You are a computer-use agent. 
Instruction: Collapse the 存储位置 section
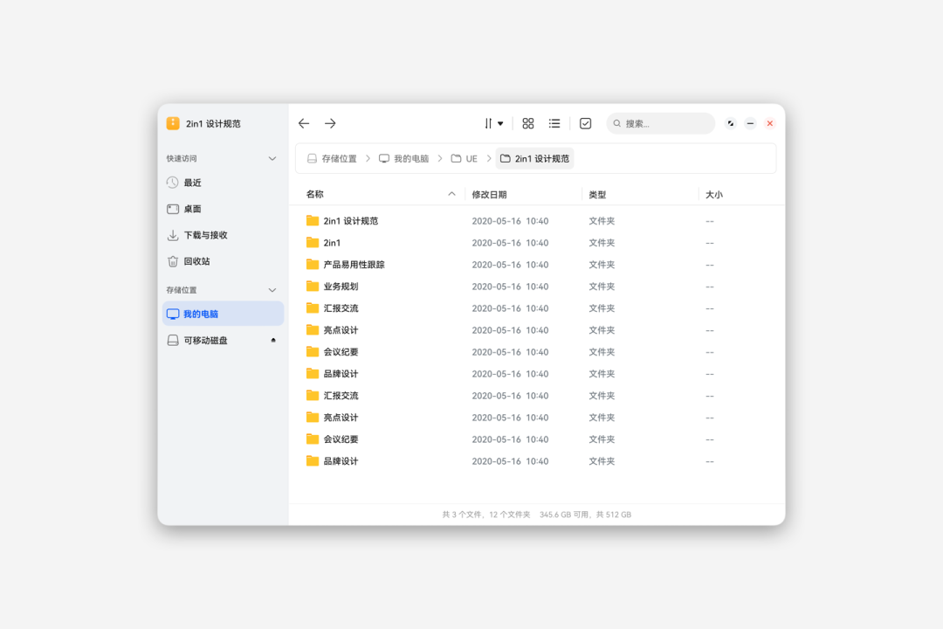(272, 289)
